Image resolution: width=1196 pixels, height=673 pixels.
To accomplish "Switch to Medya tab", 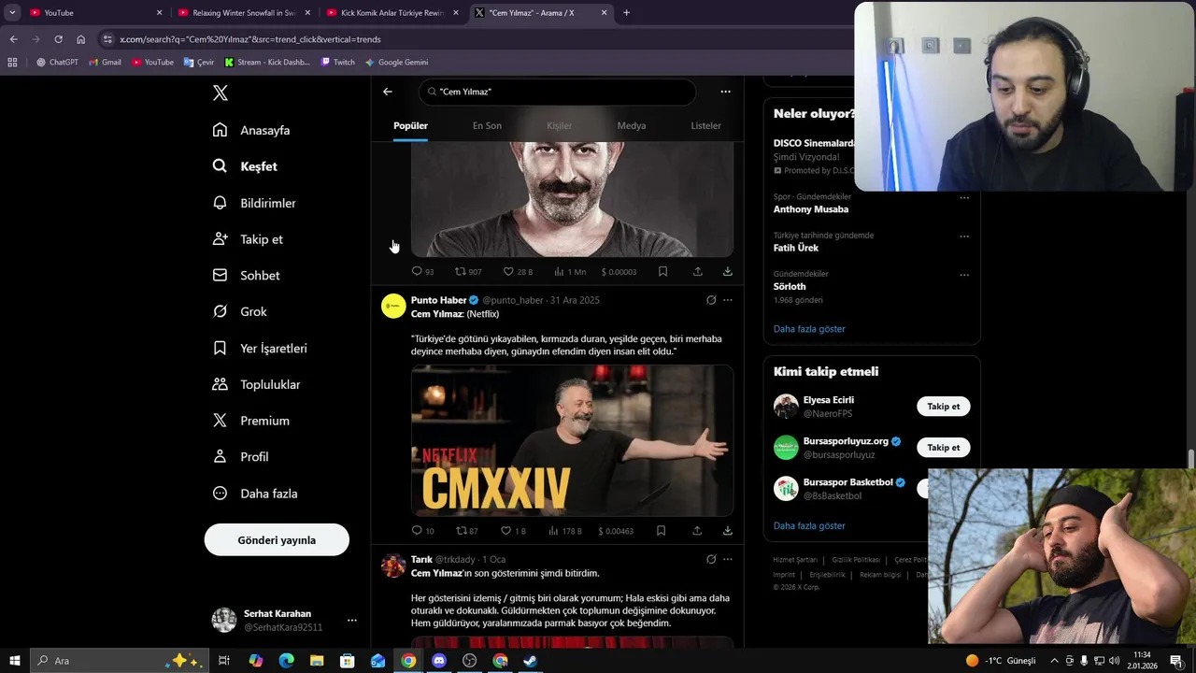I will coord(632,125).
